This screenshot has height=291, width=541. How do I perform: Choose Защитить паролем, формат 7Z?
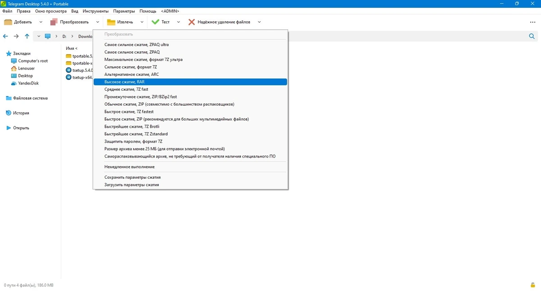click(x=190, y=141)
